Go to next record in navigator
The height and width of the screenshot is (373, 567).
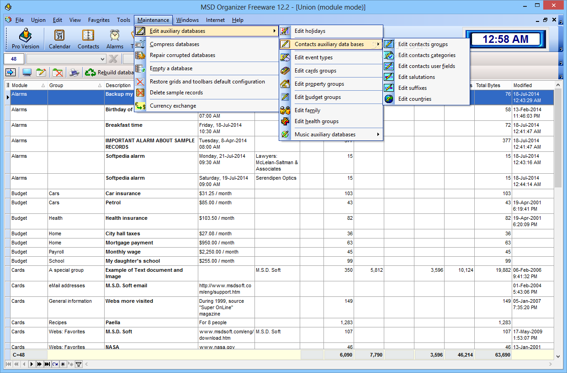point(32,364)
